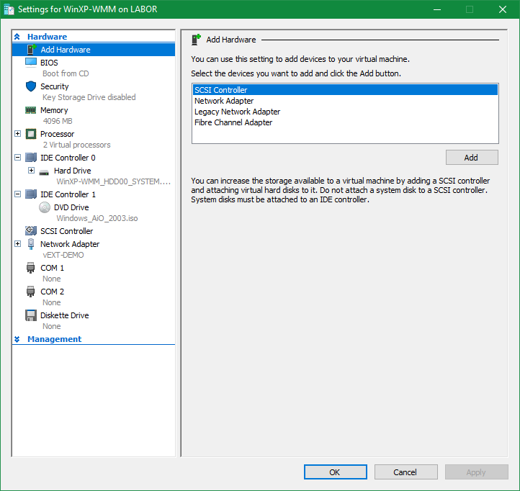This screenshot has width=520, height=491.
Task: Click the Processor icon
Action: coord(31,134)
